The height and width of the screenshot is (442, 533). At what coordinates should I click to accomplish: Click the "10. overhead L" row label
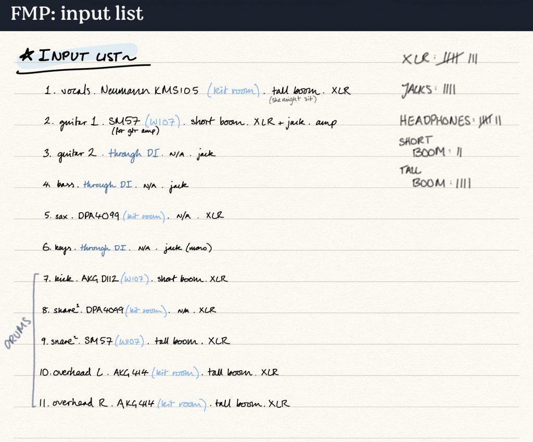click(x=71, y=372)
